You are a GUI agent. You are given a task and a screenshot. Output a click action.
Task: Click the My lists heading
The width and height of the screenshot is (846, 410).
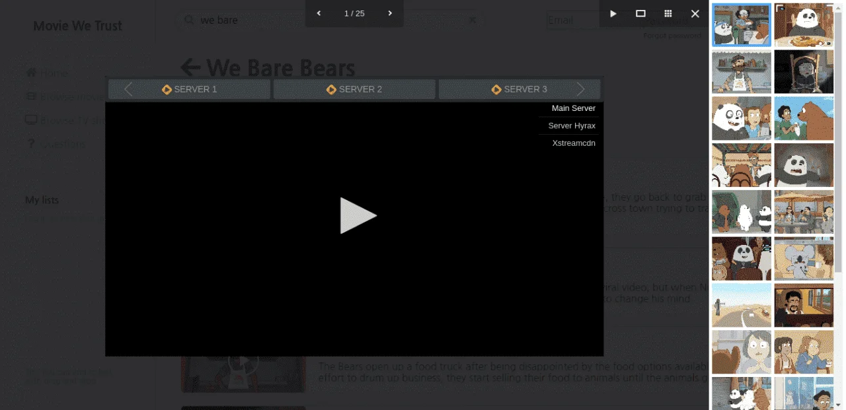[x=42, y=200]
